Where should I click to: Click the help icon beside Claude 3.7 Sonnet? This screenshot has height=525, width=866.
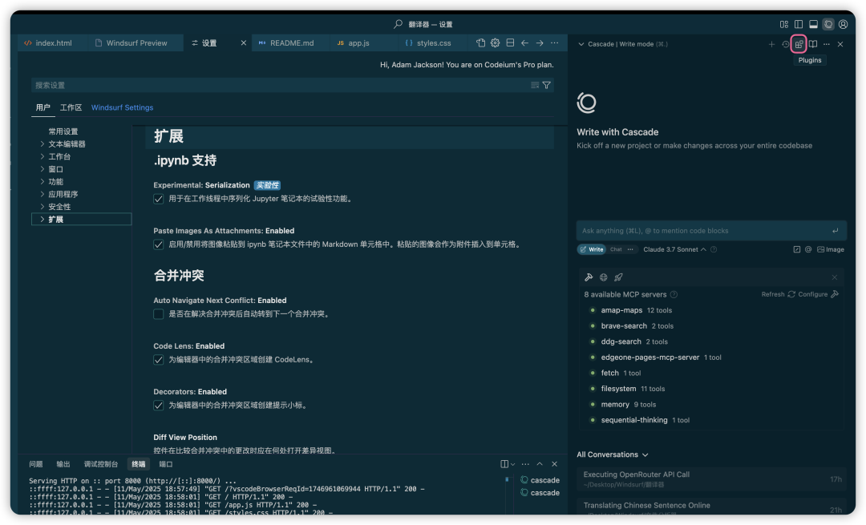(714, 249)
